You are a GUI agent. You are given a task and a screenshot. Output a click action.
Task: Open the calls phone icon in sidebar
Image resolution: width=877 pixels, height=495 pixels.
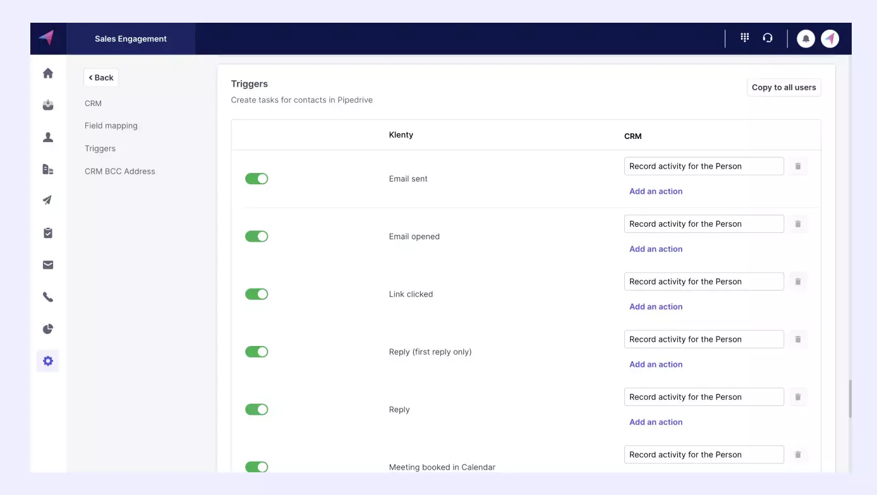48,297
